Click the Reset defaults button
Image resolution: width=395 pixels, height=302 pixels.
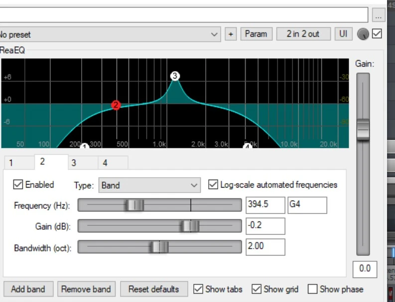tap(153, 289)
